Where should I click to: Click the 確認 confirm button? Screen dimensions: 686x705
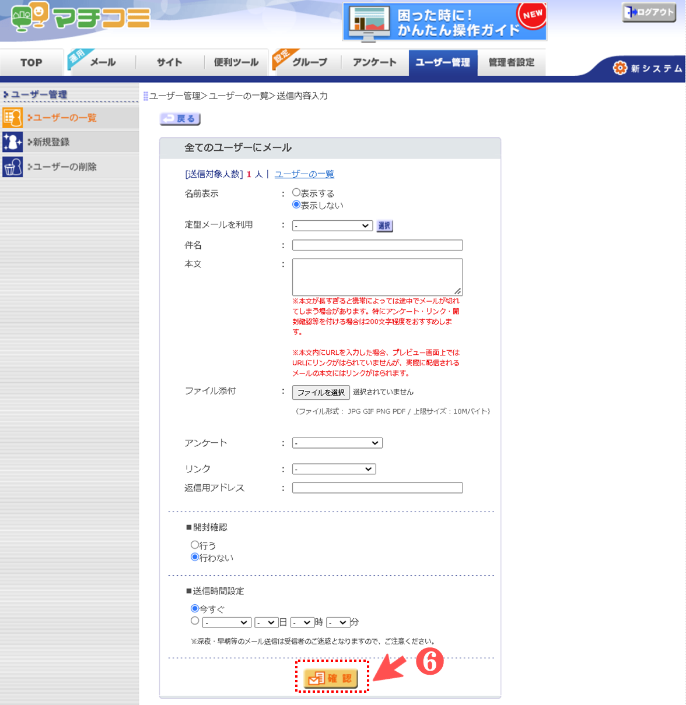coord(331,678)
